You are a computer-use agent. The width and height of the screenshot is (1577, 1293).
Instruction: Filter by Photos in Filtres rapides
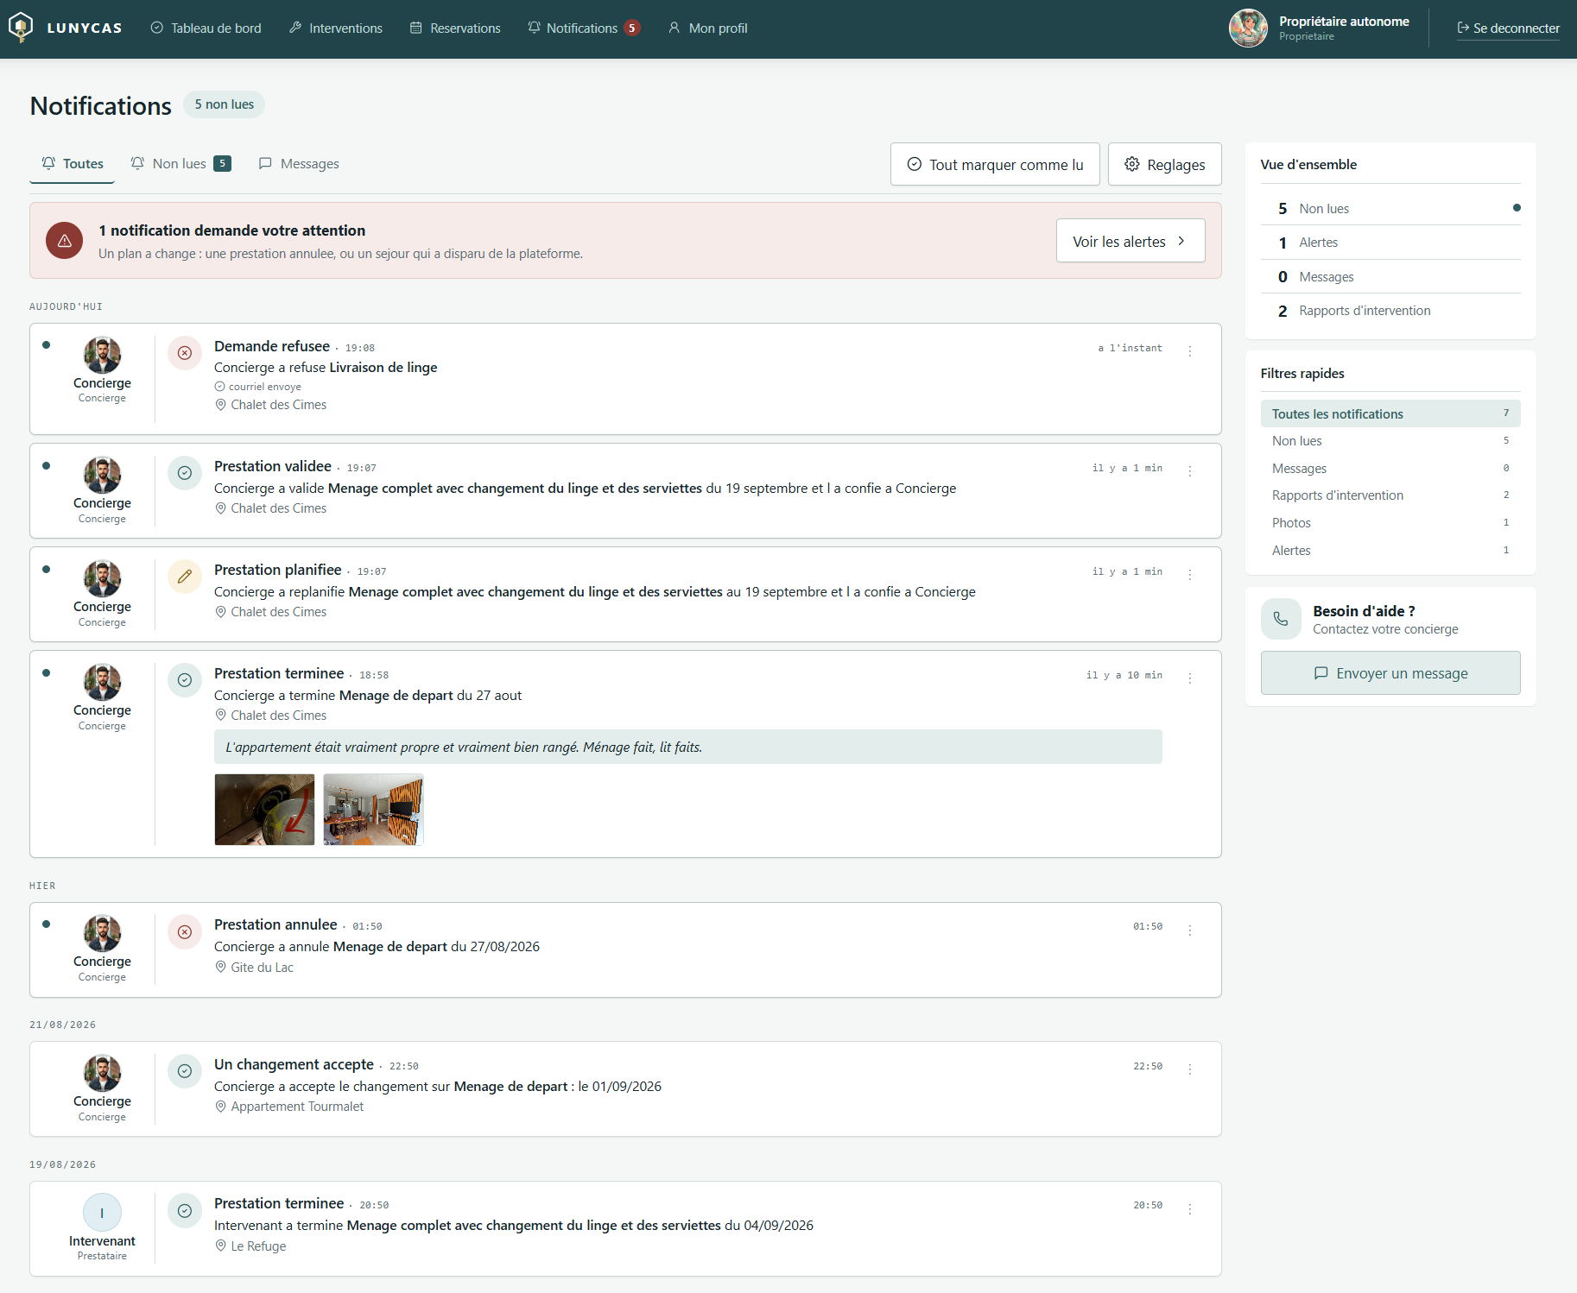point(1390,523)
